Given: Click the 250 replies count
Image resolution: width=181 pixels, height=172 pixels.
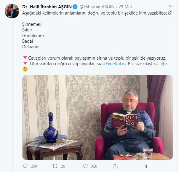Looking at the screenshot, I should coord(34,166).
